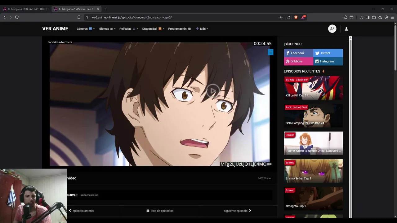Click the sidebar scrollbar up arrow
This screenshot has height=223, width=397.
click(350, 38)
